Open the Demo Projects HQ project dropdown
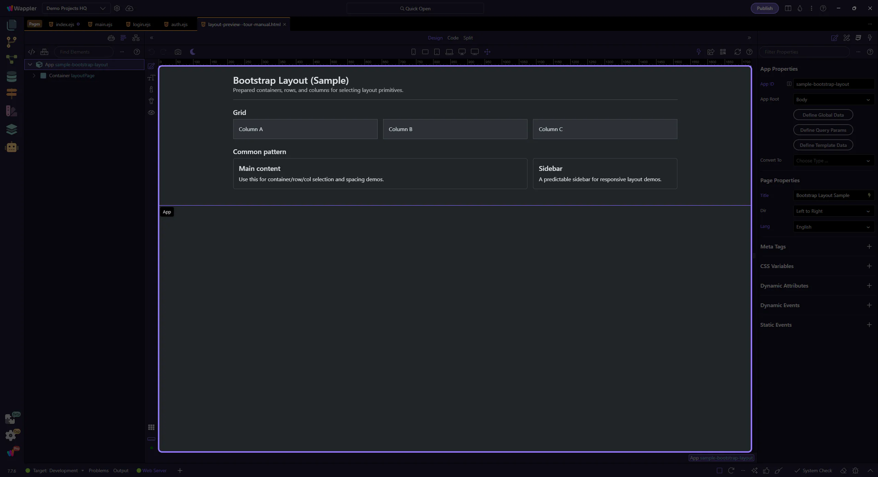The image size is (878, 477). coord(76,8)
